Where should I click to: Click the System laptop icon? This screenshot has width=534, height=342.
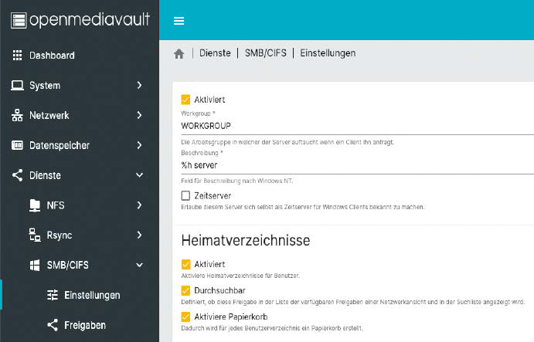pos(17,86)
